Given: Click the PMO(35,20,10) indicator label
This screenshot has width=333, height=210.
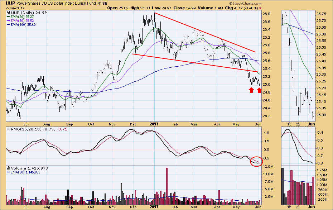Looking at the screenshot, I should [x=26, y=129].
